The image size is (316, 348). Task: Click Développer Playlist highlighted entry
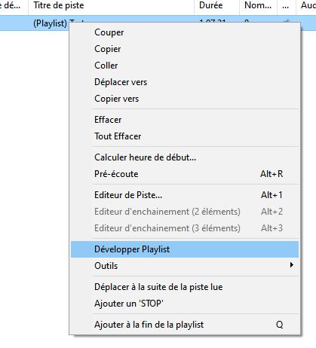click(x=185, y=249)
